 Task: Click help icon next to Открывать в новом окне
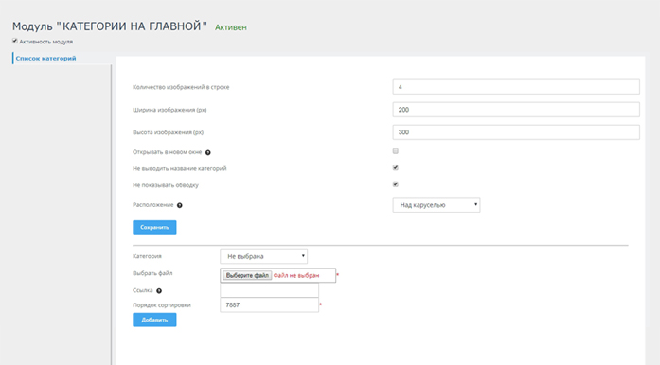(x=208, y=152)
